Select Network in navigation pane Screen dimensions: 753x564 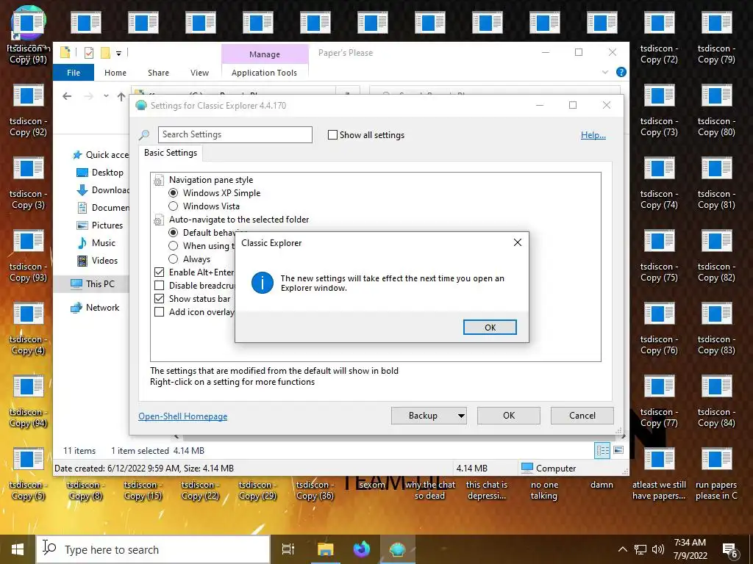[95, 308]
